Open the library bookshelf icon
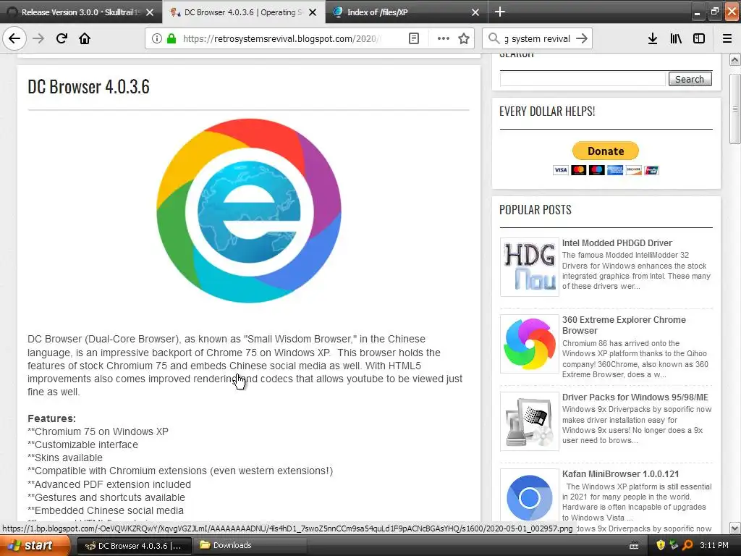The width and height of the screenshot is (741, 556). (676, 38)
